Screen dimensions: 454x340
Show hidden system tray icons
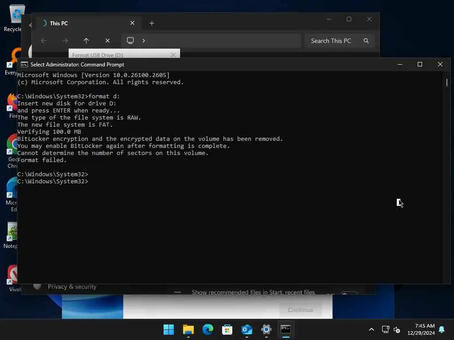coord(372,329)
